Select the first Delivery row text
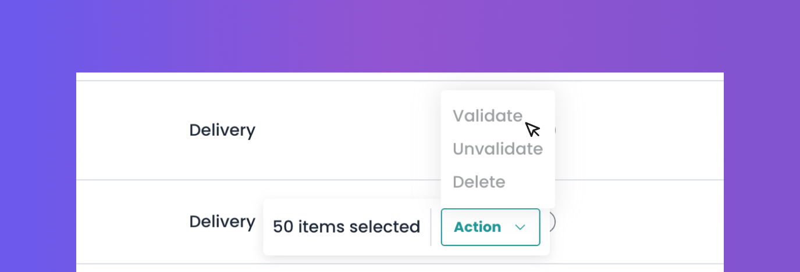This screenshot has width=800, height=272. click(222, 130)
